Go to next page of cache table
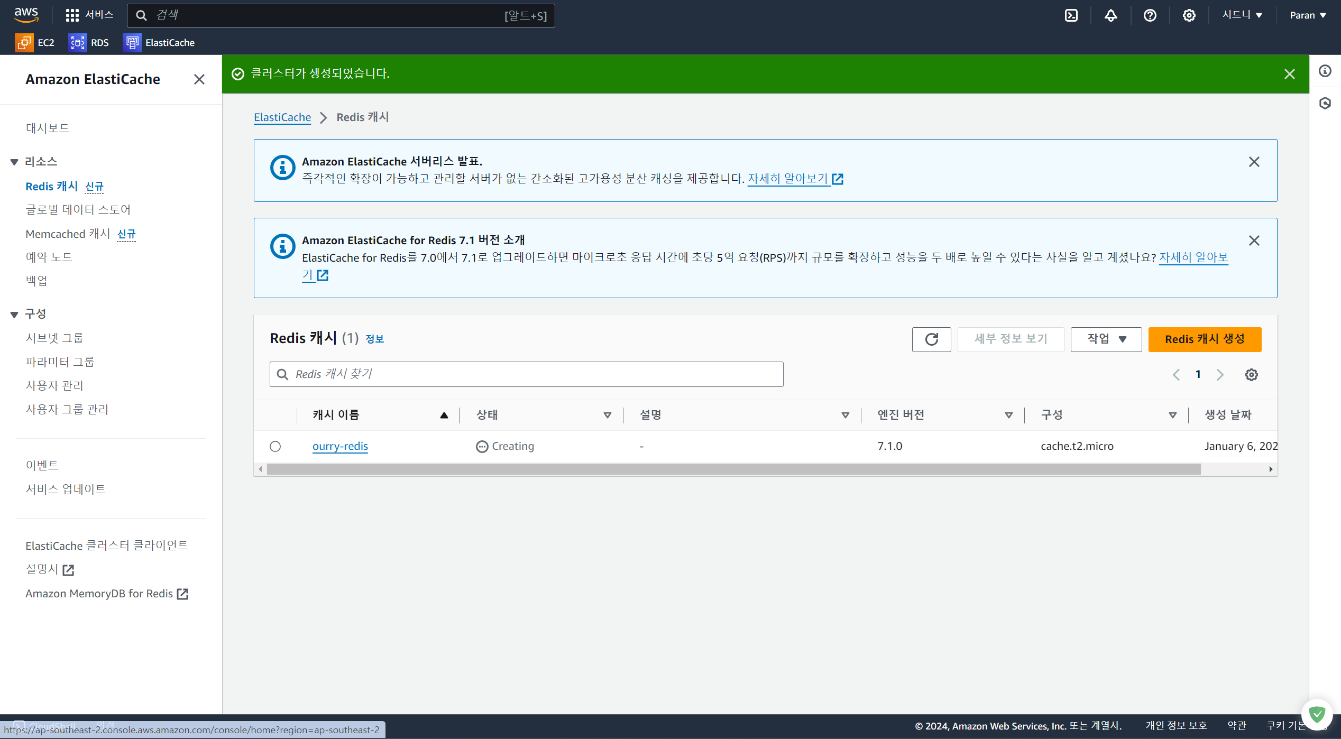Screen dimensions: 1341x739 pos(1220,375)
